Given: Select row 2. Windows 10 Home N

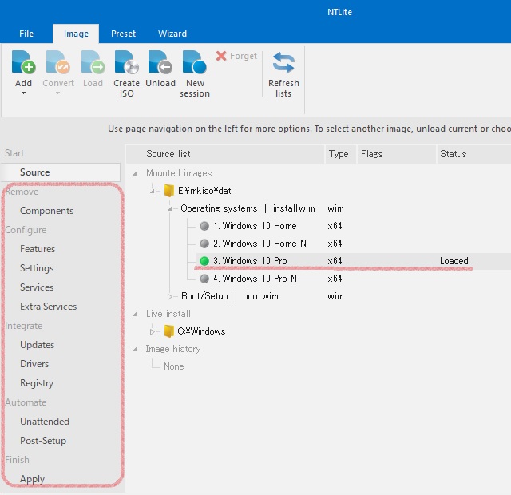Looking at the screenshot, I should click(x=259, y=244).
